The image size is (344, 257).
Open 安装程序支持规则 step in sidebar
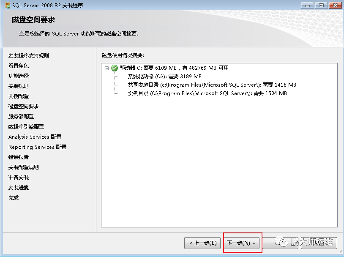click(x=28, y=56)
